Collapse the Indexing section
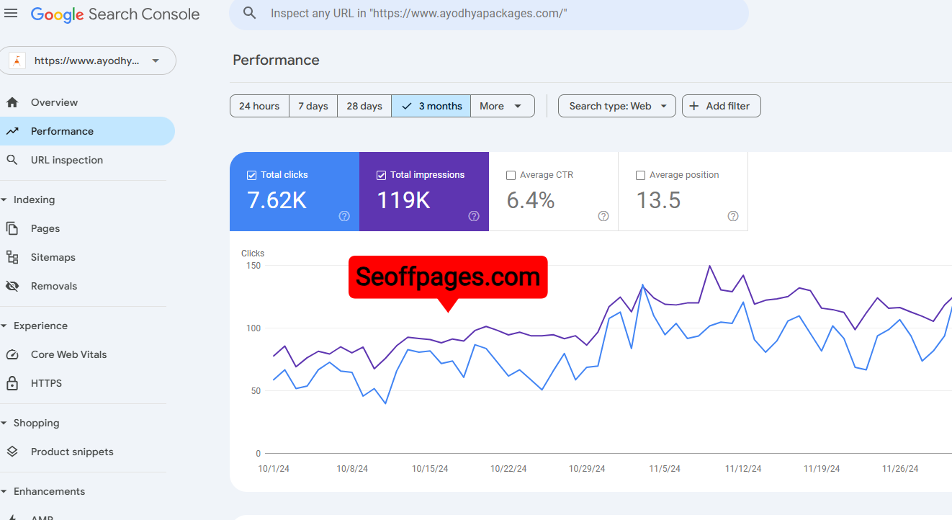952x520 pixels. coord(4,200)
